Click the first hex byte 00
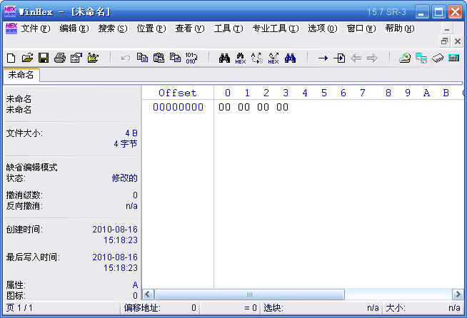This screenshot has width=467, height=318. 224,108
